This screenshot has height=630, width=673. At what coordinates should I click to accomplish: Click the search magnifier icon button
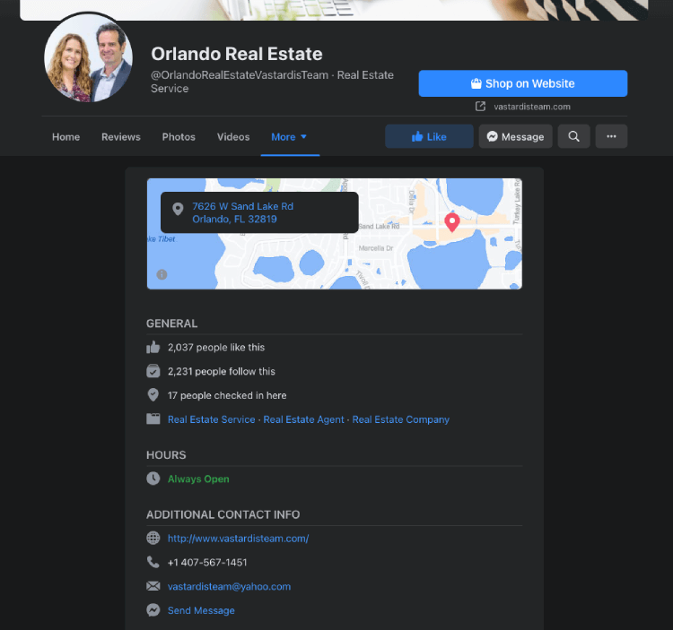coord(573,136)
